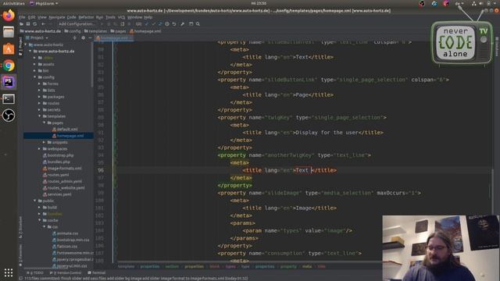
Task: Open the Tools menu
Action: 110,17
